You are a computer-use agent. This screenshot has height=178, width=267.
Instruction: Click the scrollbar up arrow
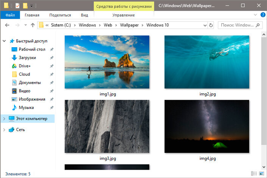tap(264, 35)
